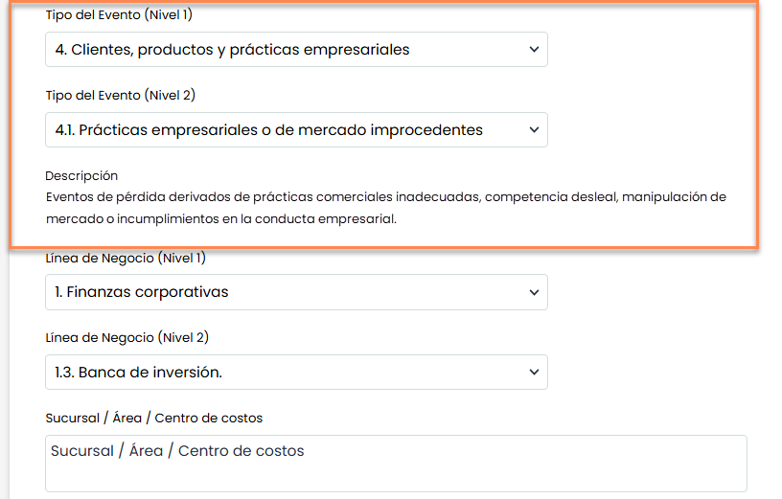The height and width of the screenshot is (499, 782).
Task: Click the chevron on Tipo del Evento Nivel 1
Action: (x=534, y=50)
